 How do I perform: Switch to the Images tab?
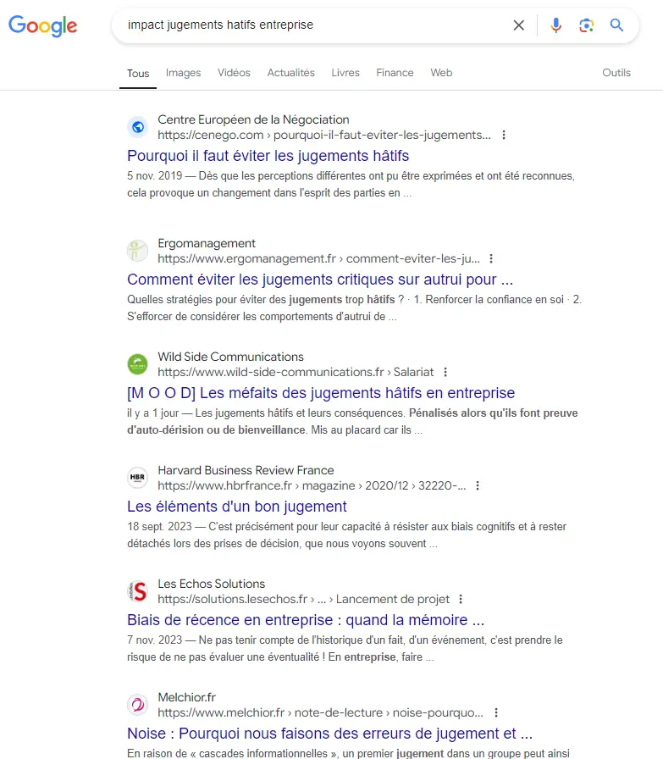point(183,73)
